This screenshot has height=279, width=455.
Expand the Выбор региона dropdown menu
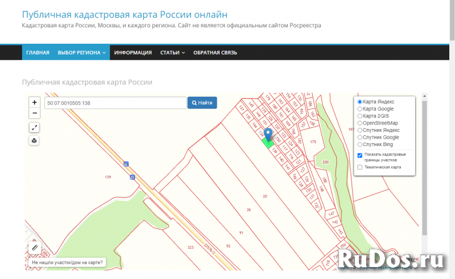81,53
